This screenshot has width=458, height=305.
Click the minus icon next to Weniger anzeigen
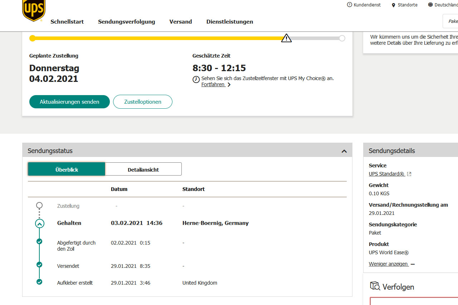tap(413, 264)
